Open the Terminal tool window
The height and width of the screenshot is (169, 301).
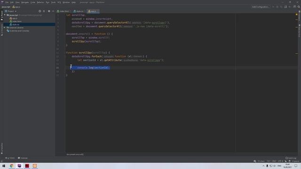[23, 158]
